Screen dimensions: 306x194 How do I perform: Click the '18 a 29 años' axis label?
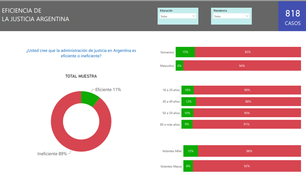pos(171,90)
